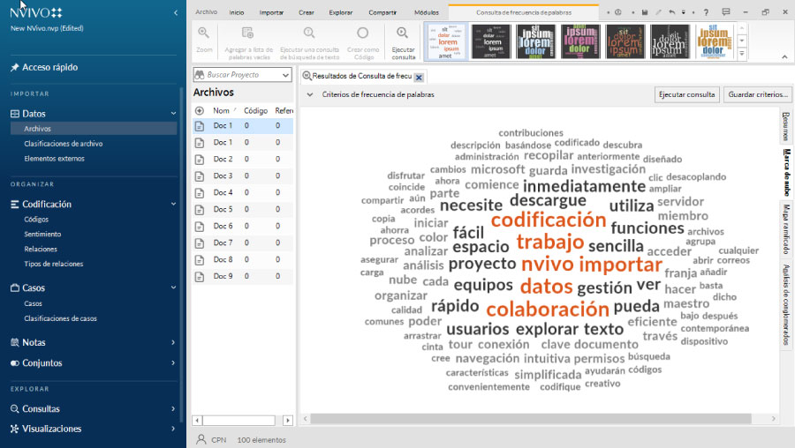Viewport: 795px width, 448px height.
Task: Click the document icon for Doc 2
Action: 200,159
